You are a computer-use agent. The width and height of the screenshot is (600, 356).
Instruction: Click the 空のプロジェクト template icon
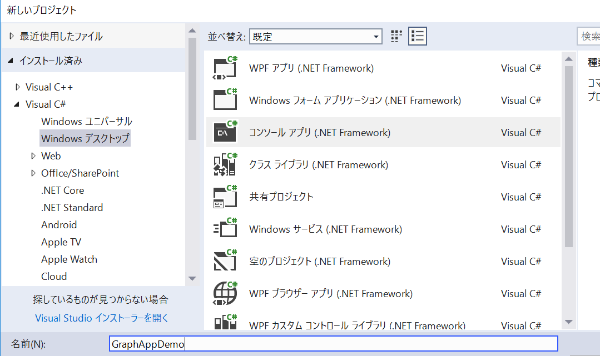tap(225, 261)
